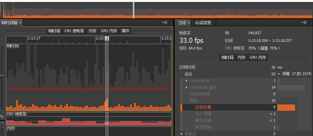Click the vertical zoom slider handle
This screenshot has width=313, height=136.
pos(2,76)
